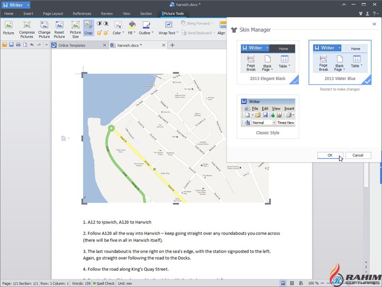The height and width of the screenshot is (287, 382).
Task: Click the Open folder quick-access icon
Action: [4, 45]
